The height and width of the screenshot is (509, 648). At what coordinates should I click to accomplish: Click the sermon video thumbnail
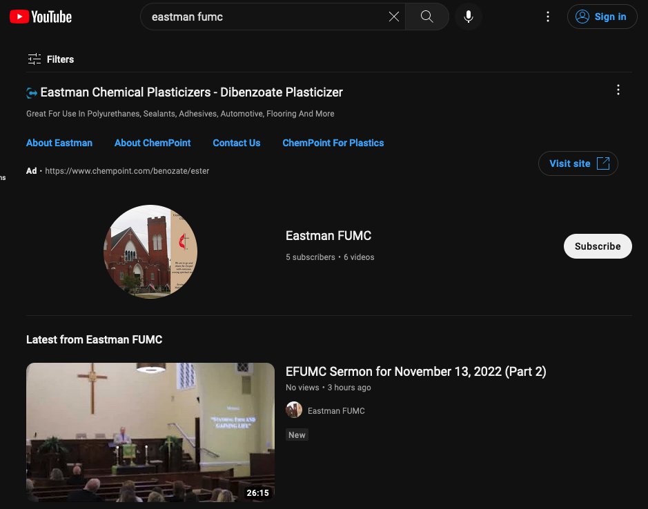click(x=150, y=432)
